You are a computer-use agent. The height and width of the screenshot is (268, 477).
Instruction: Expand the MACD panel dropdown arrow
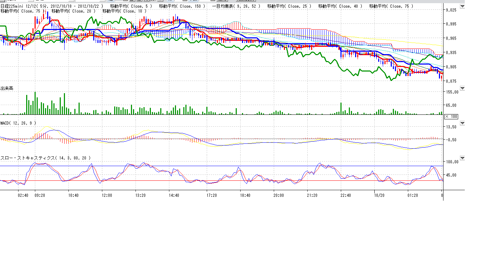click(462, 123)
